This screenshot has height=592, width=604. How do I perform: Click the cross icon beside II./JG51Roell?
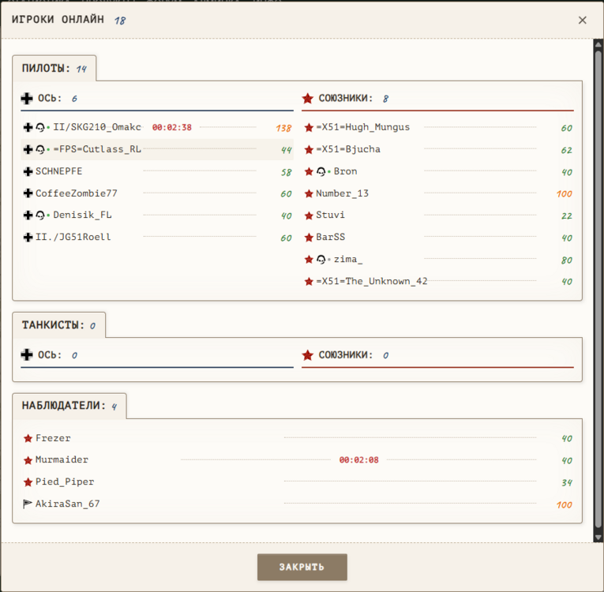click(x=28, y=238)
